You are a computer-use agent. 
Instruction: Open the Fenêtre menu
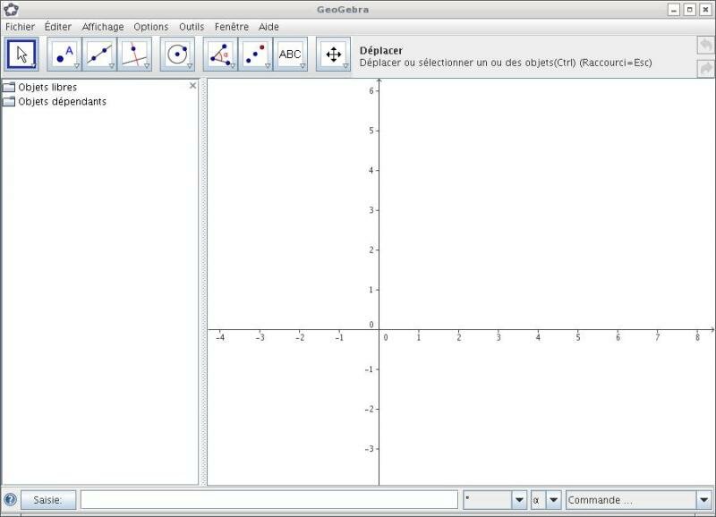[x=232, y=27]
